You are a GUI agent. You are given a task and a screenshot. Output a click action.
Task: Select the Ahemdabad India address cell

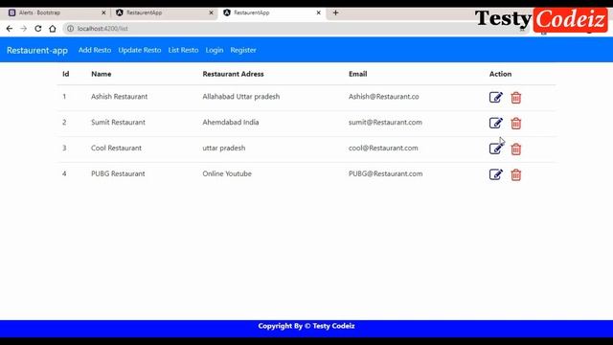pyautogui.click(x=231, y=123)
